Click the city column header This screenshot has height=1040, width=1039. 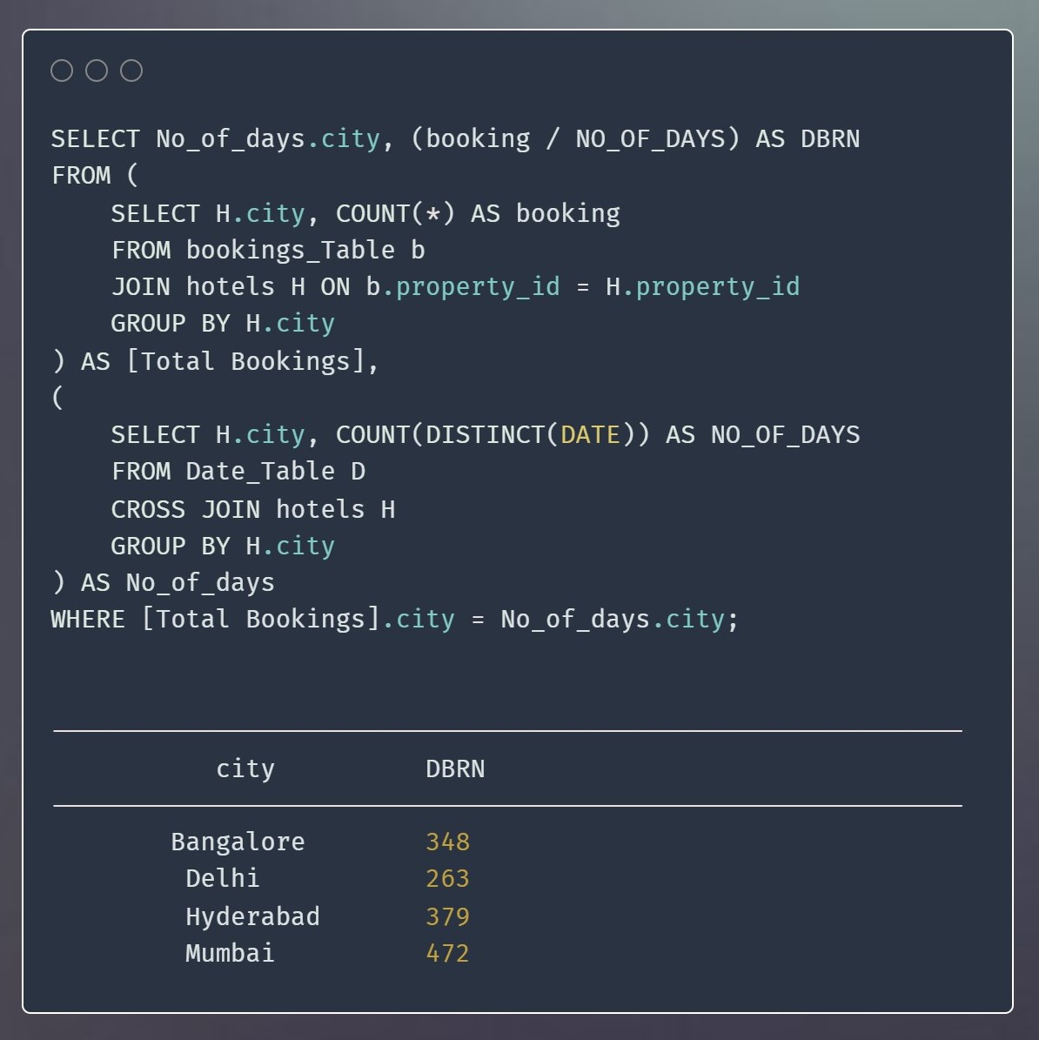point(245,769)
